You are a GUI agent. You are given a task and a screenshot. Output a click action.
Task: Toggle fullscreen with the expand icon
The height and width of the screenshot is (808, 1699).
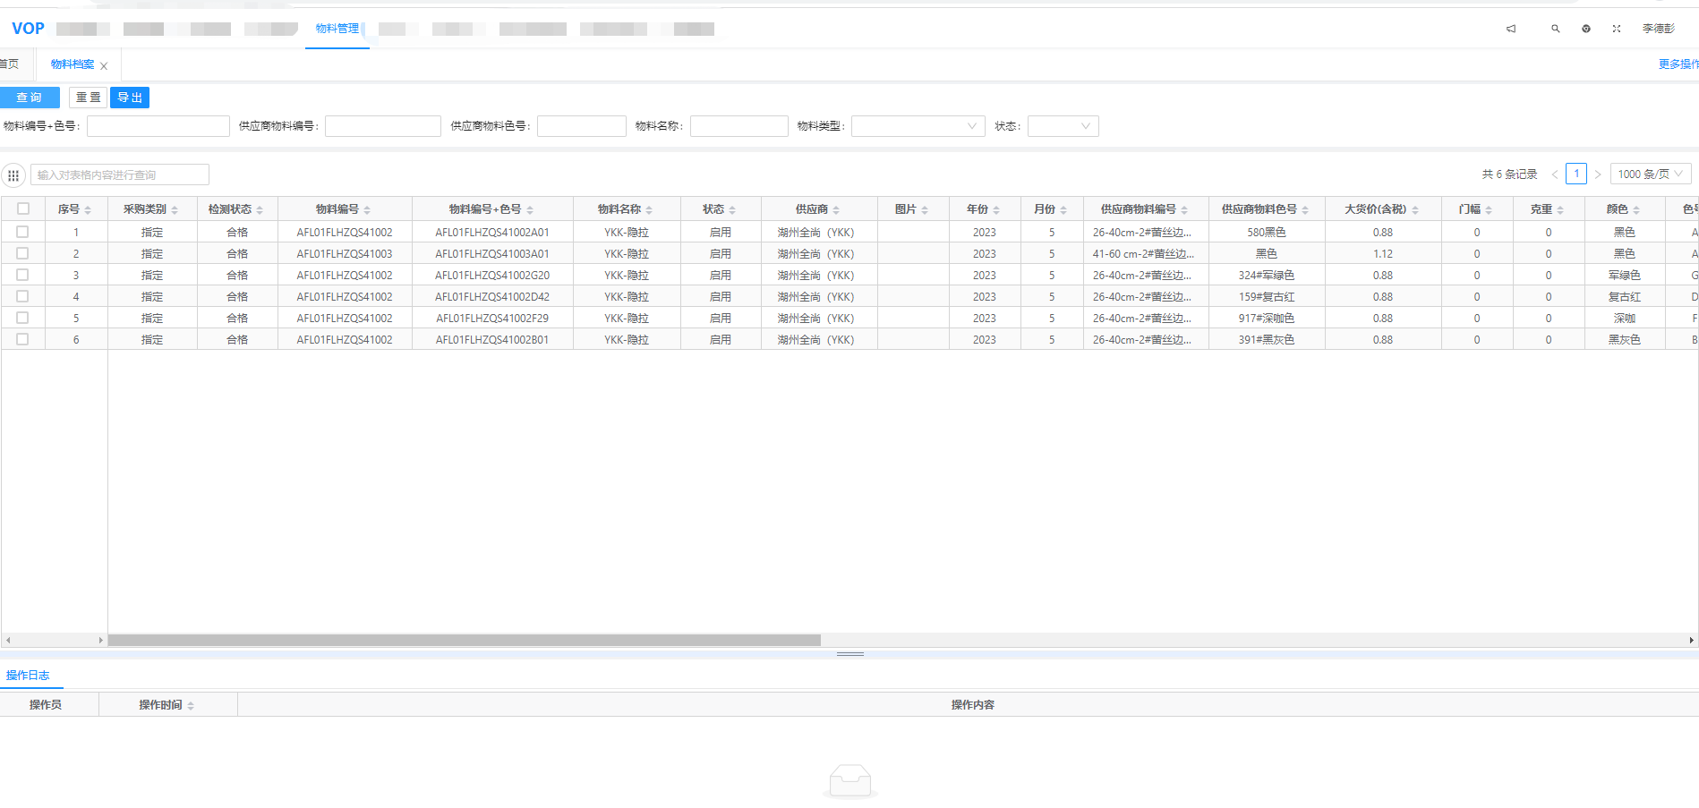tap(1617, 29)
